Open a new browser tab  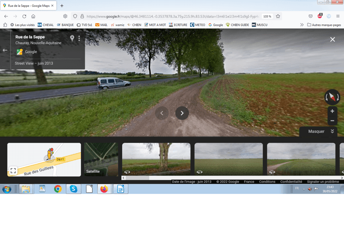tap(62, 6)
